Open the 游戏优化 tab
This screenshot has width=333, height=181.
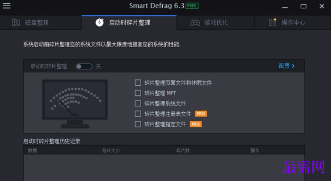pos(215,22)
